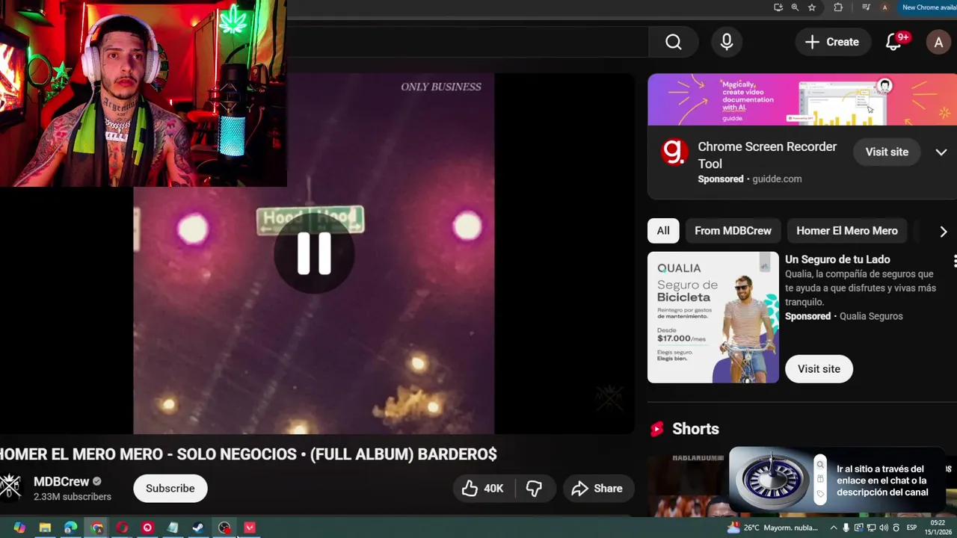Visit site for Chrome Screen Recorder Tool ad
The width and height of the screenshot is (957, 538).
(x=887, y=152)
